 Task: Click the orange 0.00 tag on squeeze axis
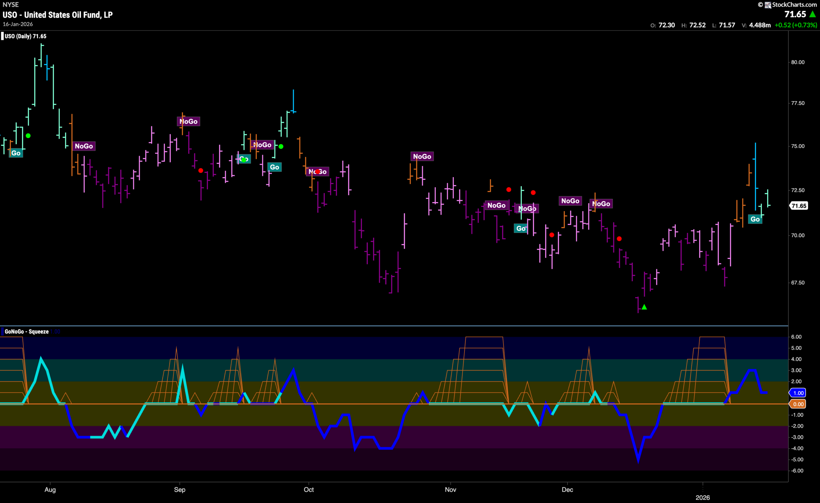tap(798, 404)
